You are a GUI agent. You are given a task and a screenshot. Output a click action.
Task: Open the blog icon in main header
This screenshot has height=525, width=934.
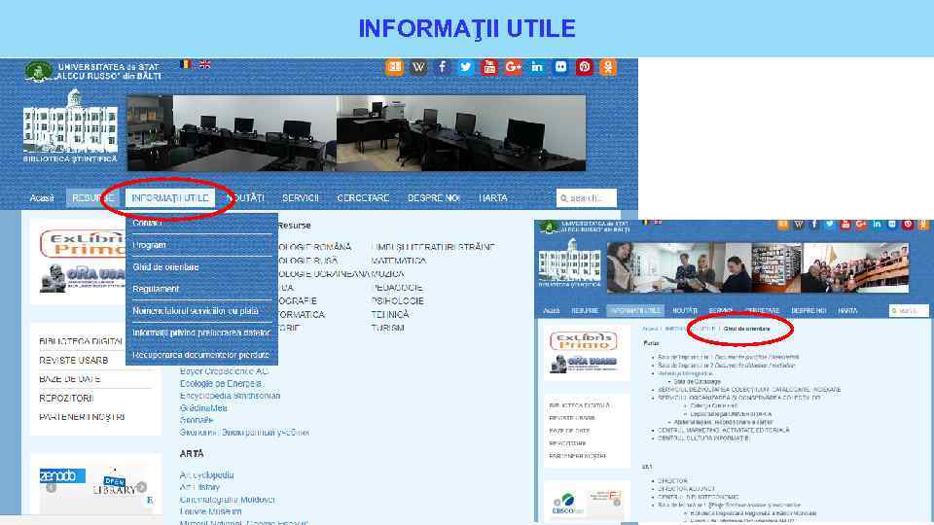(x=394, y=67)
